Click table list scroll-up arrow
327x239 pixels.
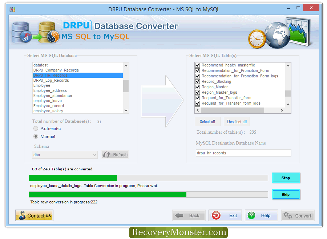point(288,66)
